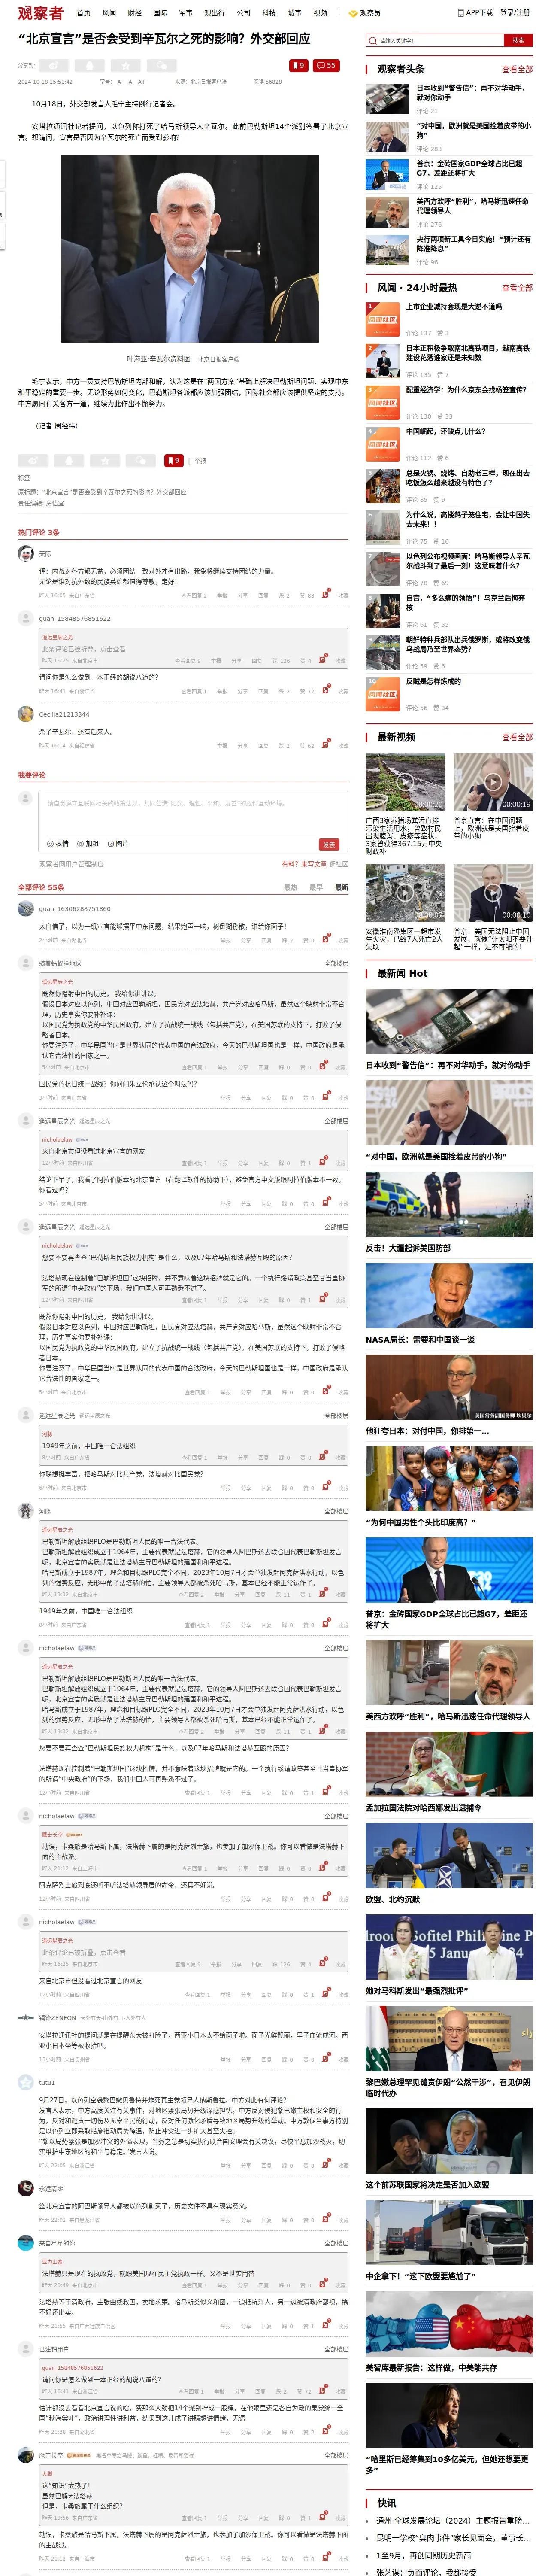
Task: Open 天际's avatar in the hot comments
Action: (26, 553)
